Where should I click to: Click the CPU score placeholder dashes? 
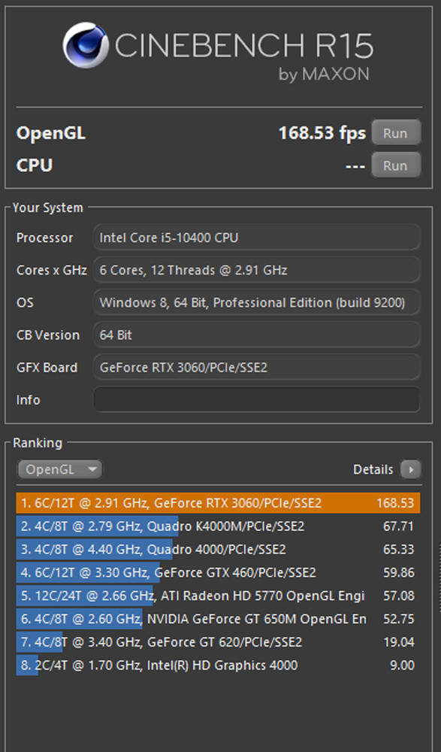[355, 166]
